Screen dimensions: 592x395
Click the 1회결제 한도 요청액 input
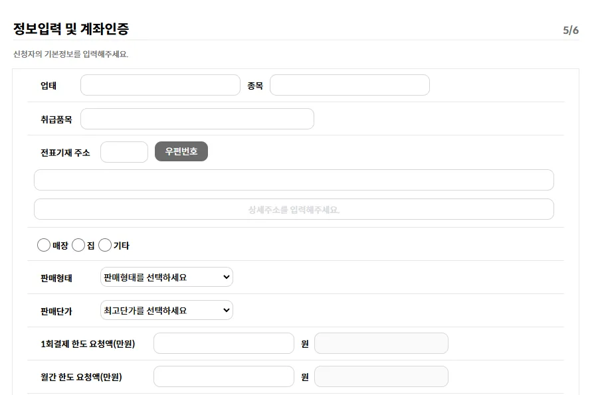pyautogui.click(x=224, y=343)
